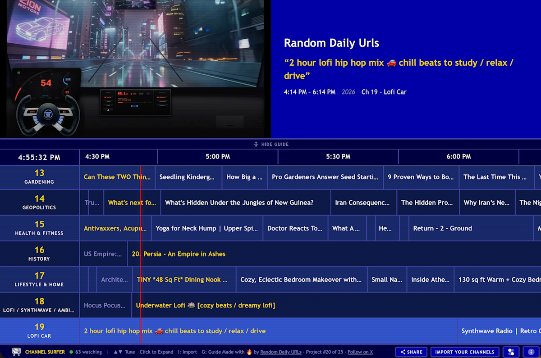This screenshot has height=358, width=541.
Task: Click the up-arrow Tune icon
Action: pos(116,352)
